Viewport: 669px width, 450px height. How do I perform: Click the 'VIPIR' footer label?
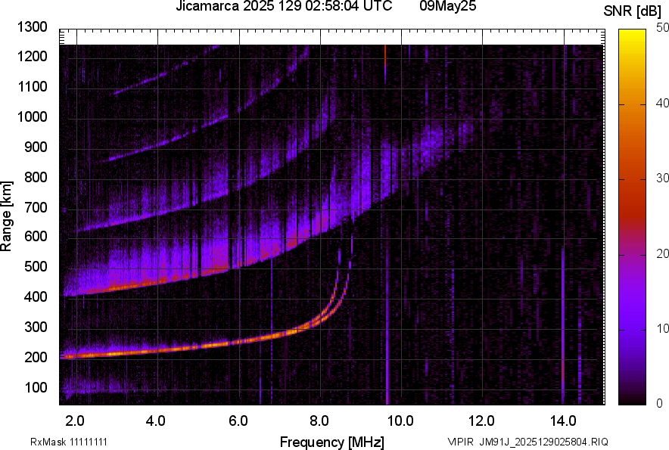[460, 442]
